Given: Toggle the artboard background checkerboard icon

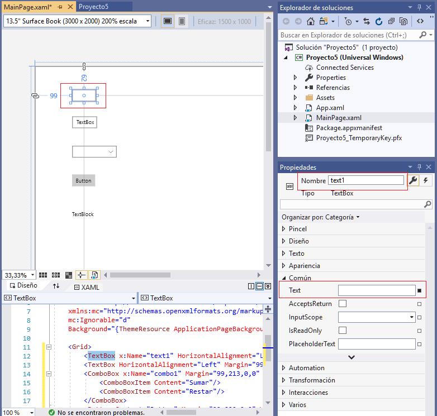Looking at the screenshot, I should (69, 275).
